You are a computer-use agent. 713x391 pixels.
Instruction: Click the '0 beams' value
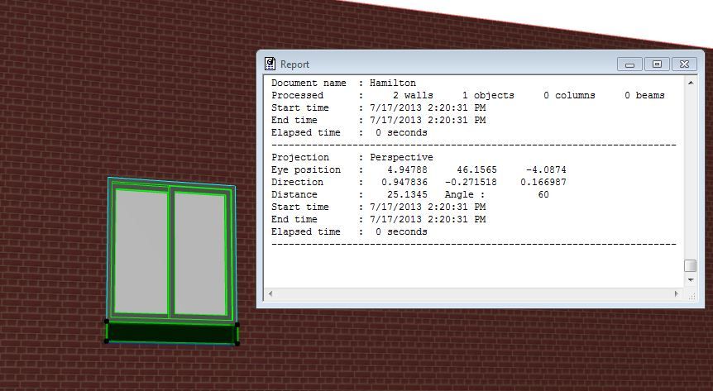(x=644, y=96)
